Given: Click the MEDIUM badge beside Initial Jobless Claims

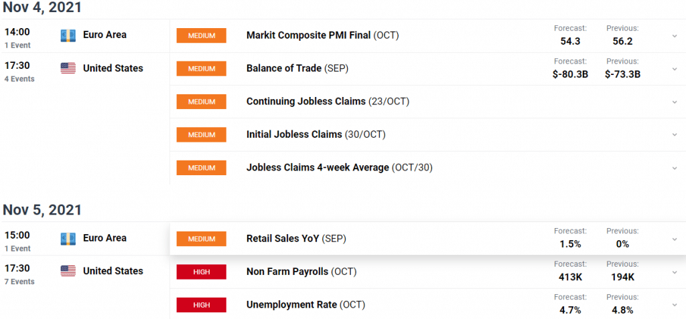Looking at the screenshot, I should click(x=201, y=134).
